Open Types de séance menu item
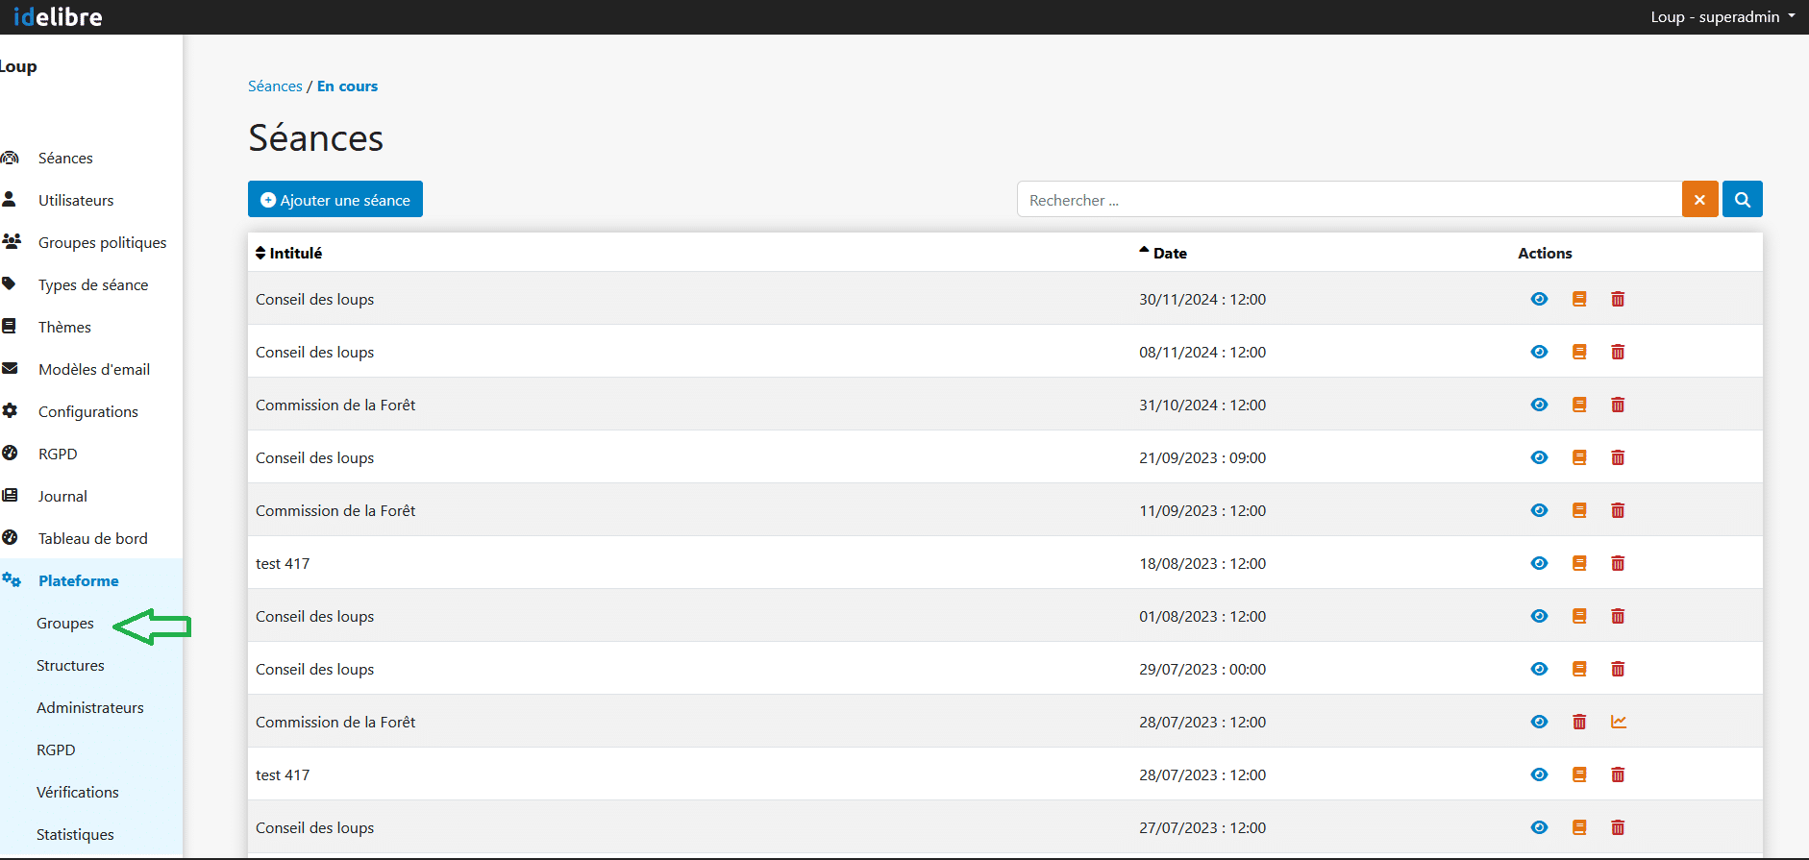This screenshot has height=860, width=1809. 93,284
